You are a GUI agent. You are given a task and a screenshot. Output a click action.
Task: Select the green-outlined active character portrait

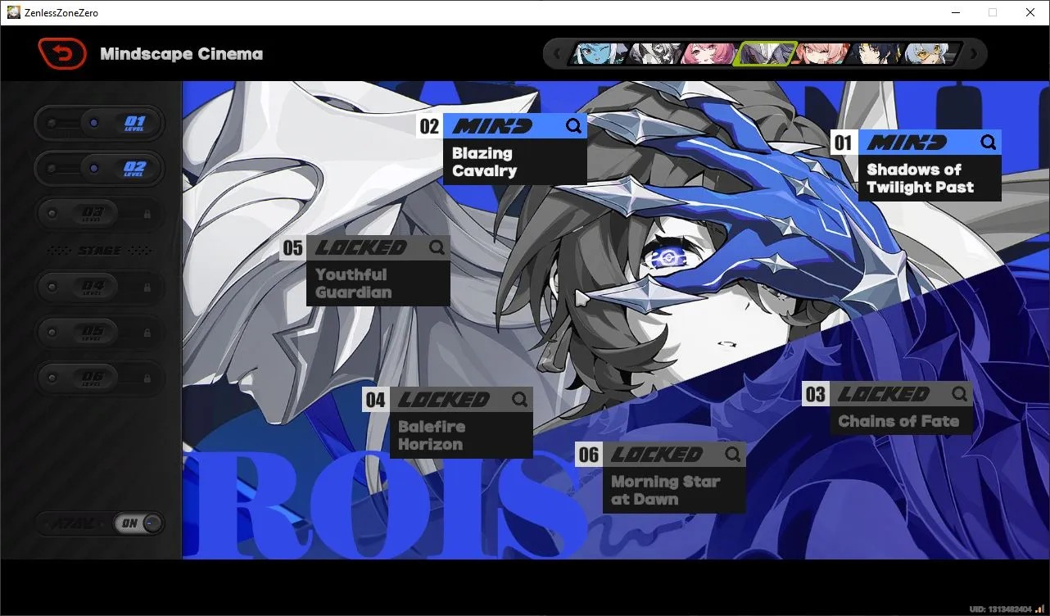765,54
